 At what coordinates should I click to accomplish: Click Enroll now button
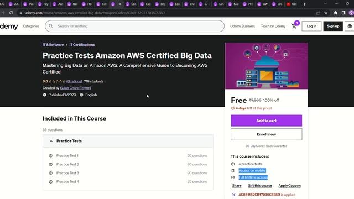266,134
